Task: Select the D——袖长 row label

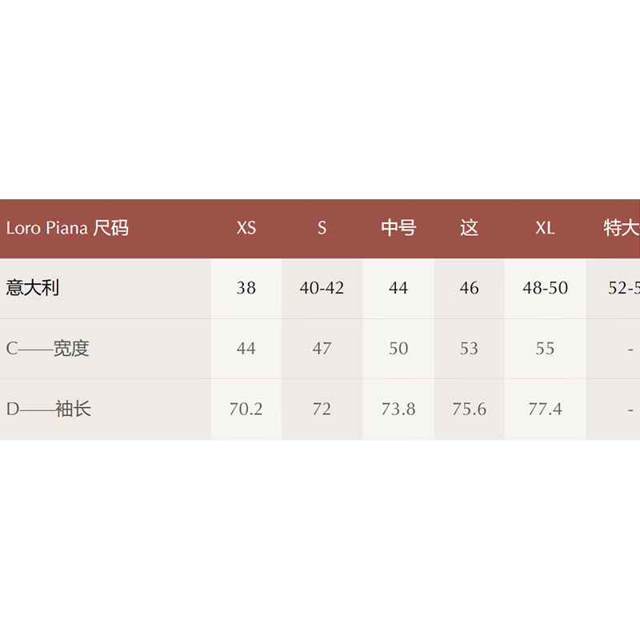Action: pyautogui.click(x=49, y=409)
